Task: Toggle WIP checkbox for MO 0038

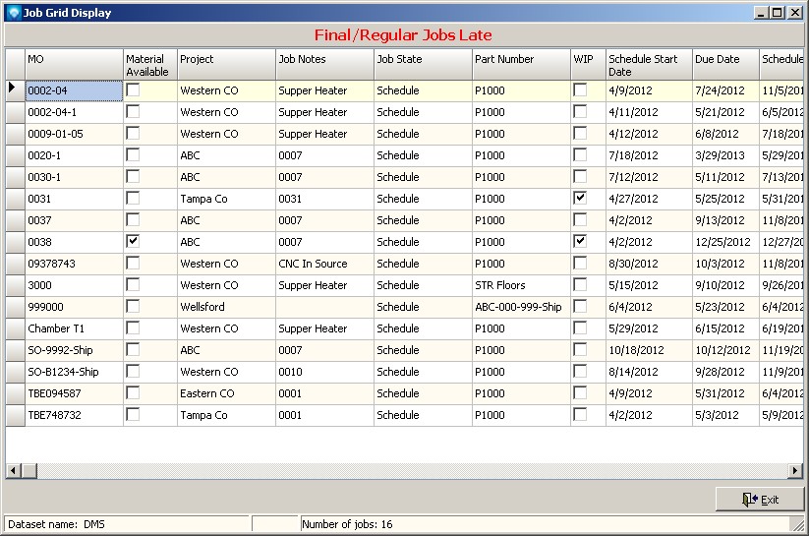Action: 580,242
